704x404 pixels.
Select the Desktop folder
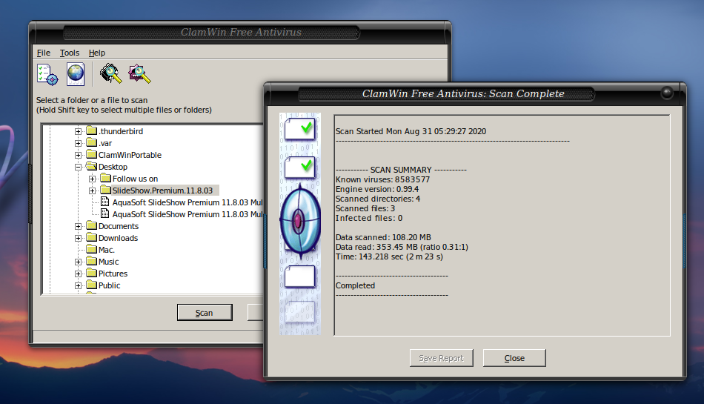113,167
